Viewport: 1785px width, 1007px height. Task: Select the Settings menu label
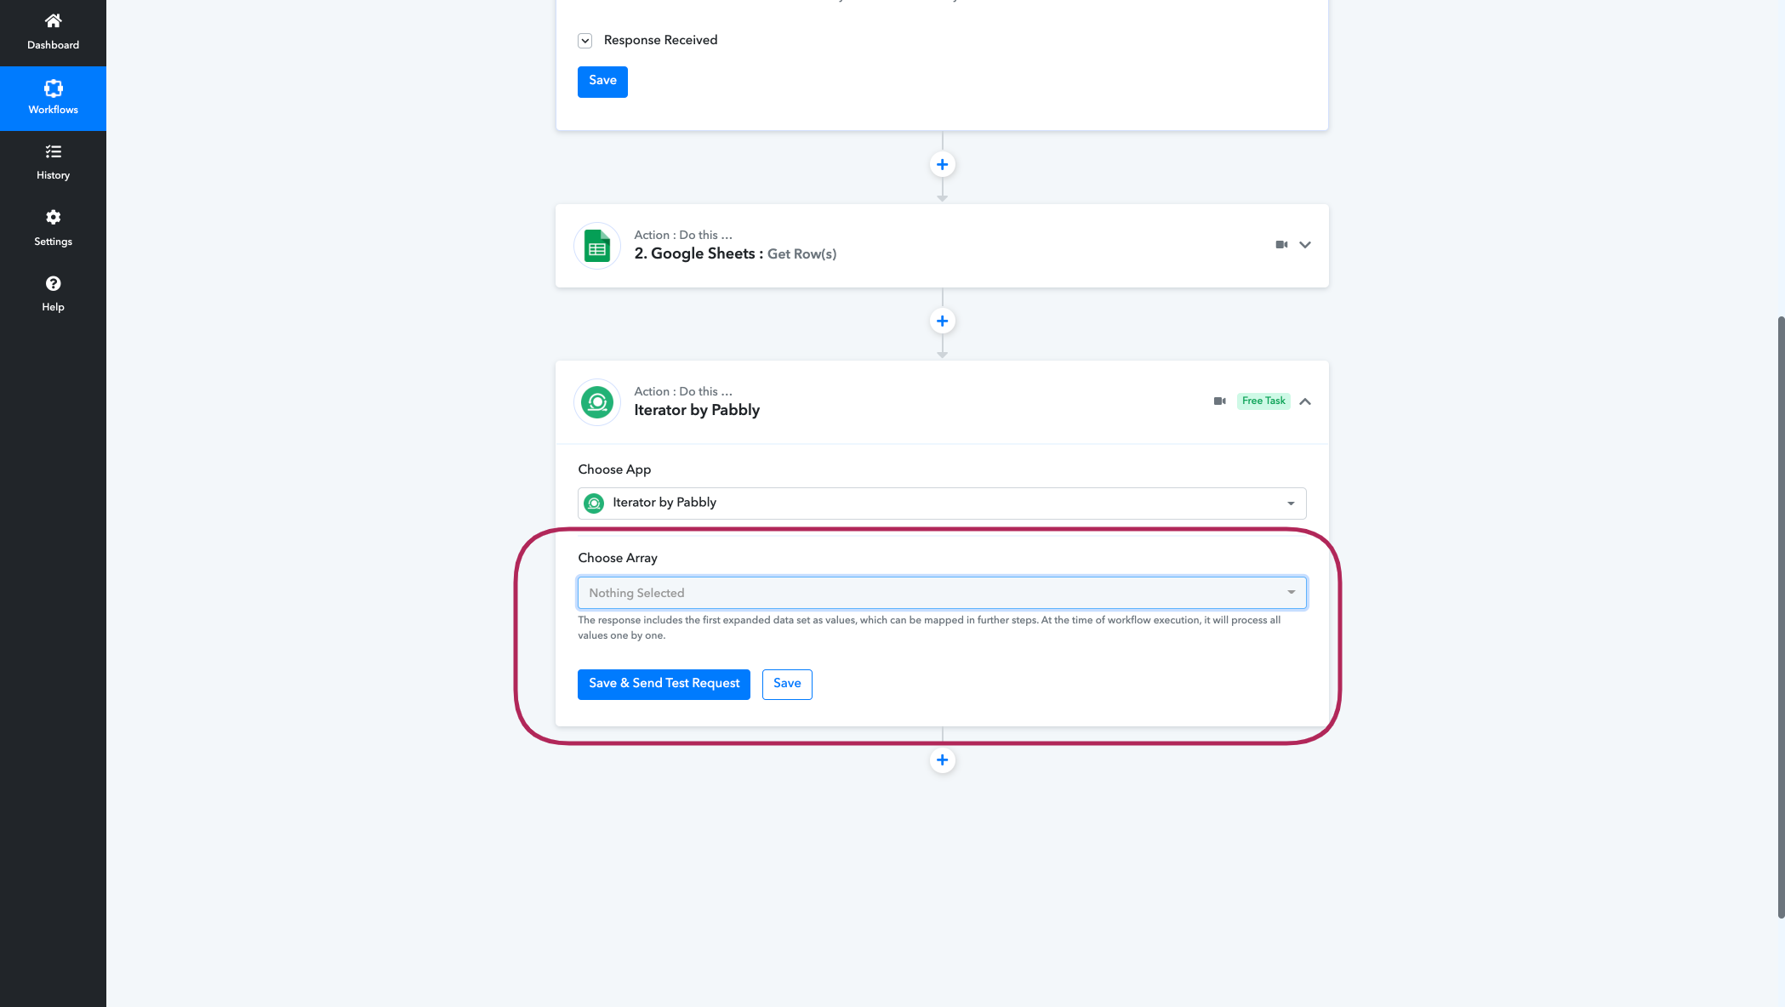point(53,242)
